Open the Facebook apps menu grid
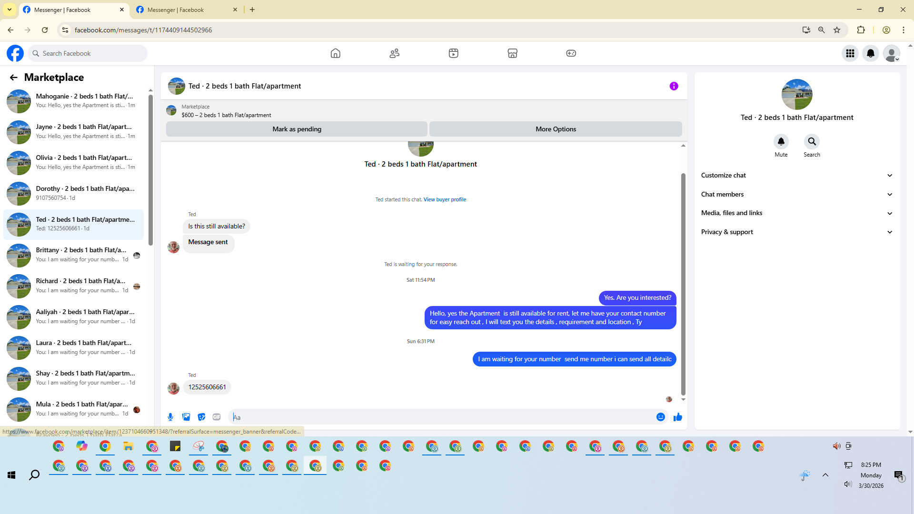Image resolution: width=914 pixels, height=514 pixels. click(850, 53)
